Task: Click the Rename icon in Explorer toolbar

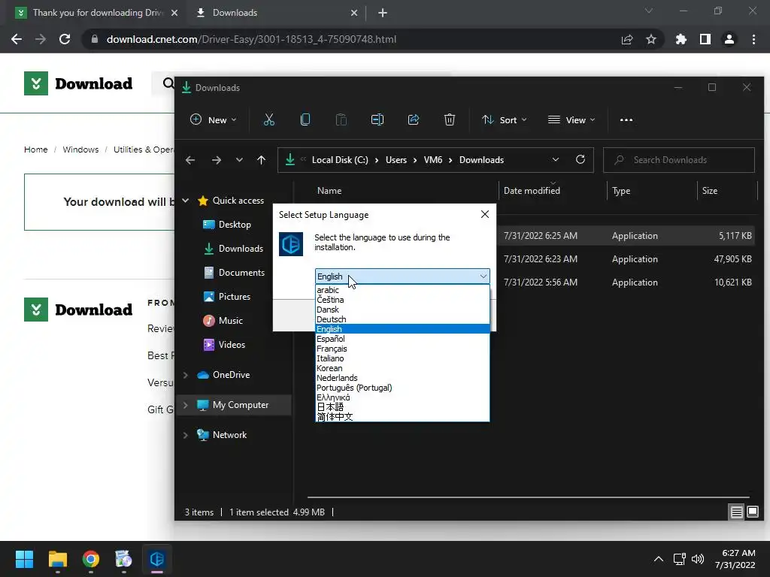Action: click(377, 119)
